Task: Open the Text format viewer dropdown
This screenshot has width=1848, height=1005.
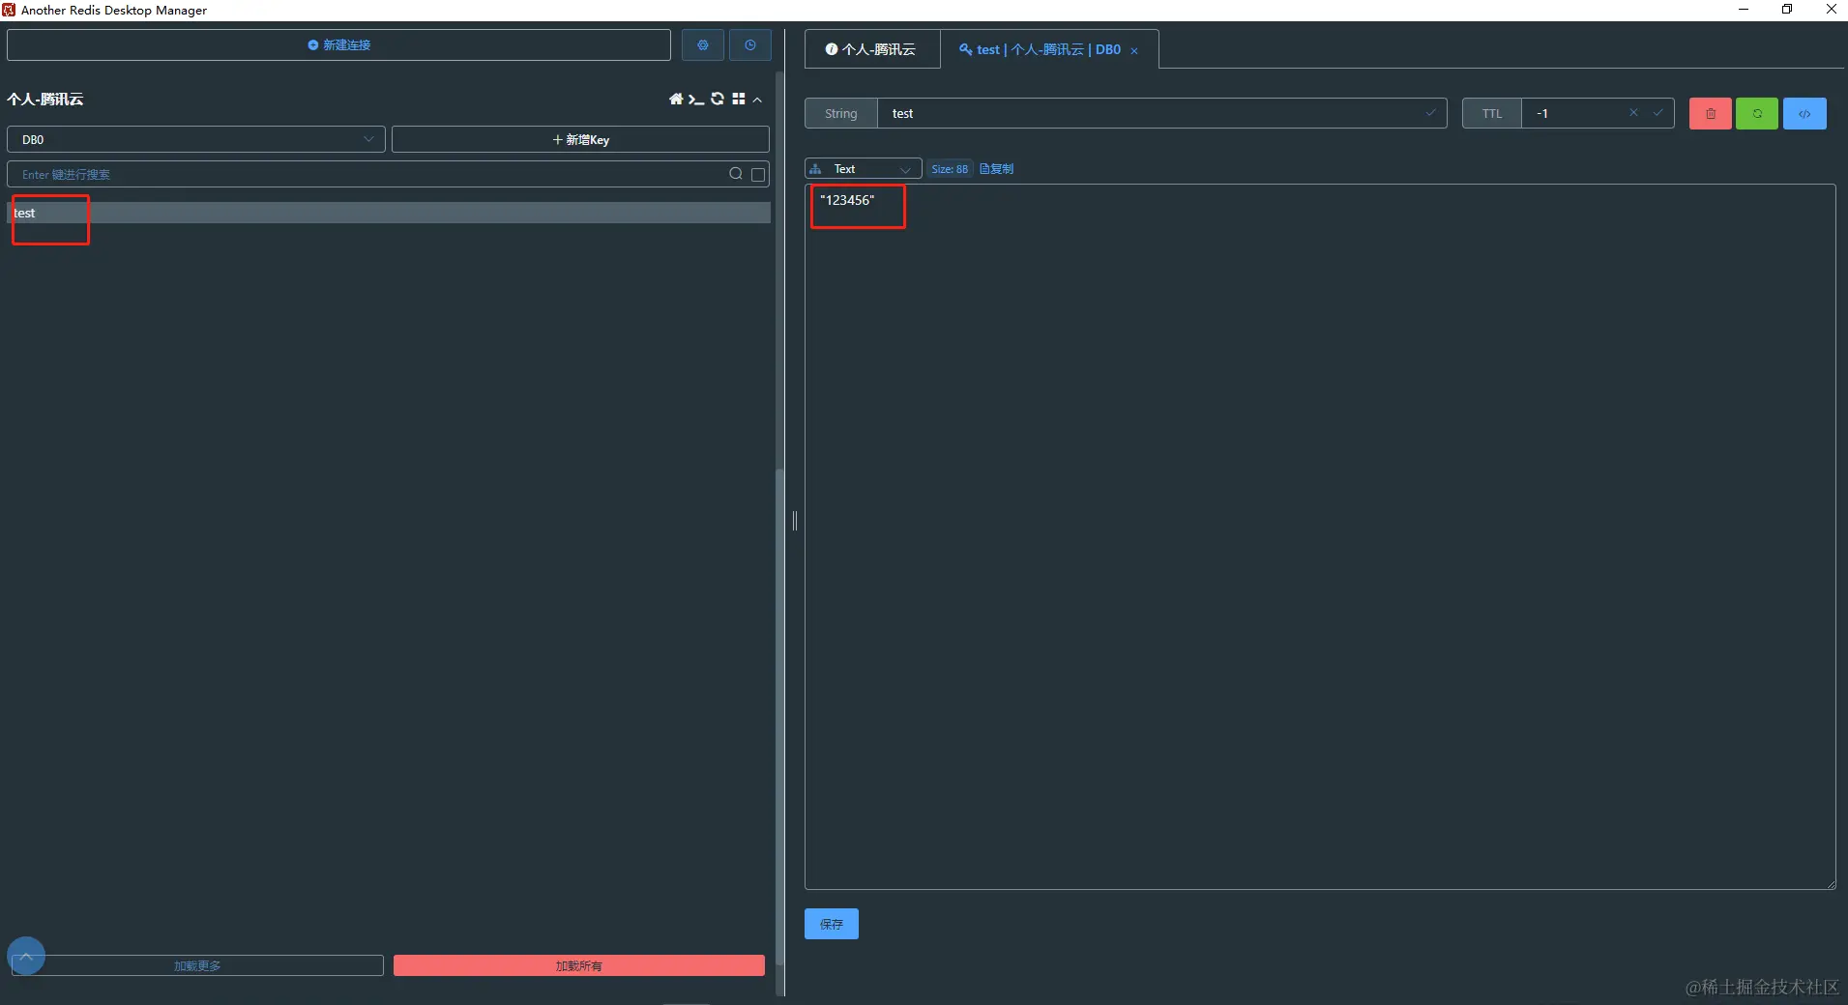Action: (x=863, y=169)
